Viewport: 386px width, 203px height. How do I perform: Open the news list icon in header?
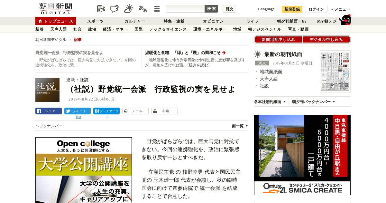(101, 9)
